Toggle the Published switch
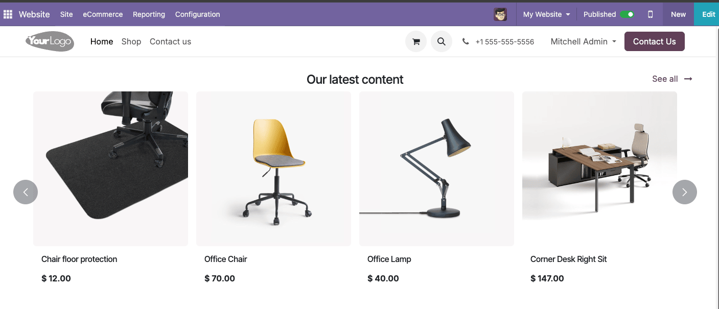 627,14
